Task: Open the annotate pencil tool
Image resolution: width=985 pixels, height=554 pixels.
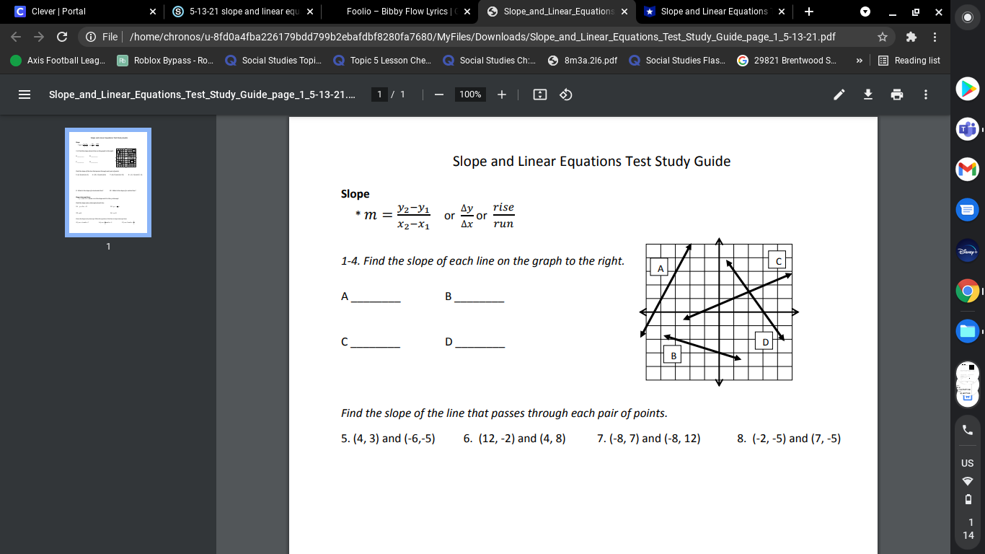Action: (x=839, y=94)
